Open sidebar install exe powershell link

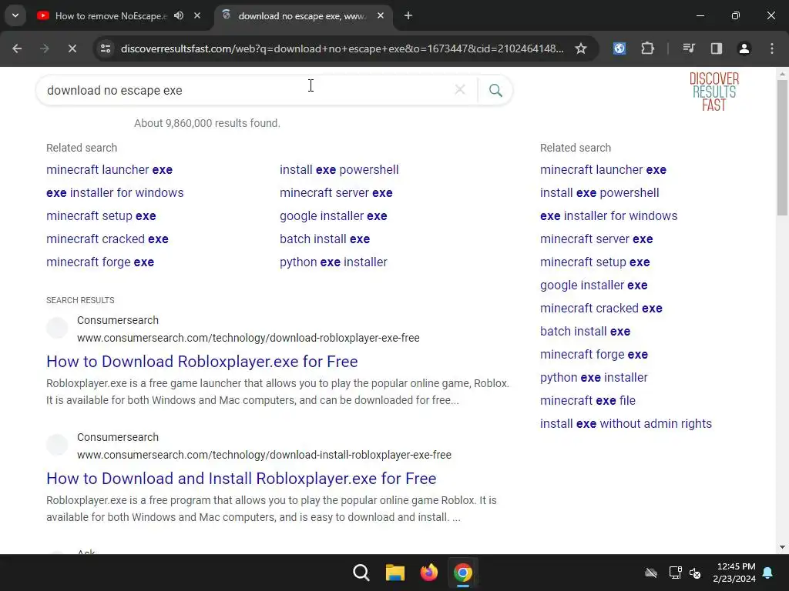coord(599,193)
